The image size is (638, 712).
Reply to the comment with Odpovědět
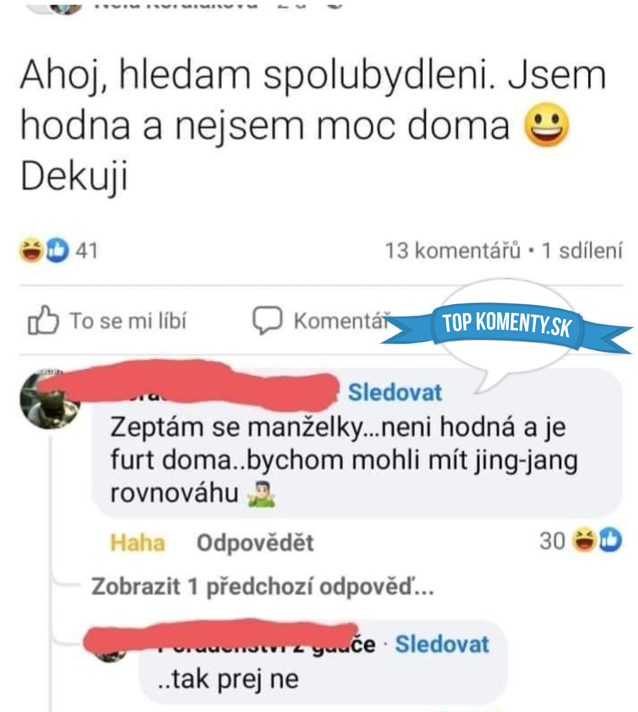[x=255, y=543]
